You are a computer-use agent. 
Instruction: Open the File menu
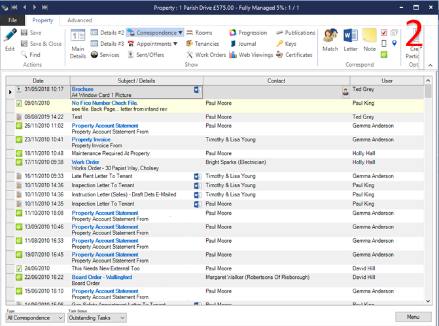(x=12, y=20)
